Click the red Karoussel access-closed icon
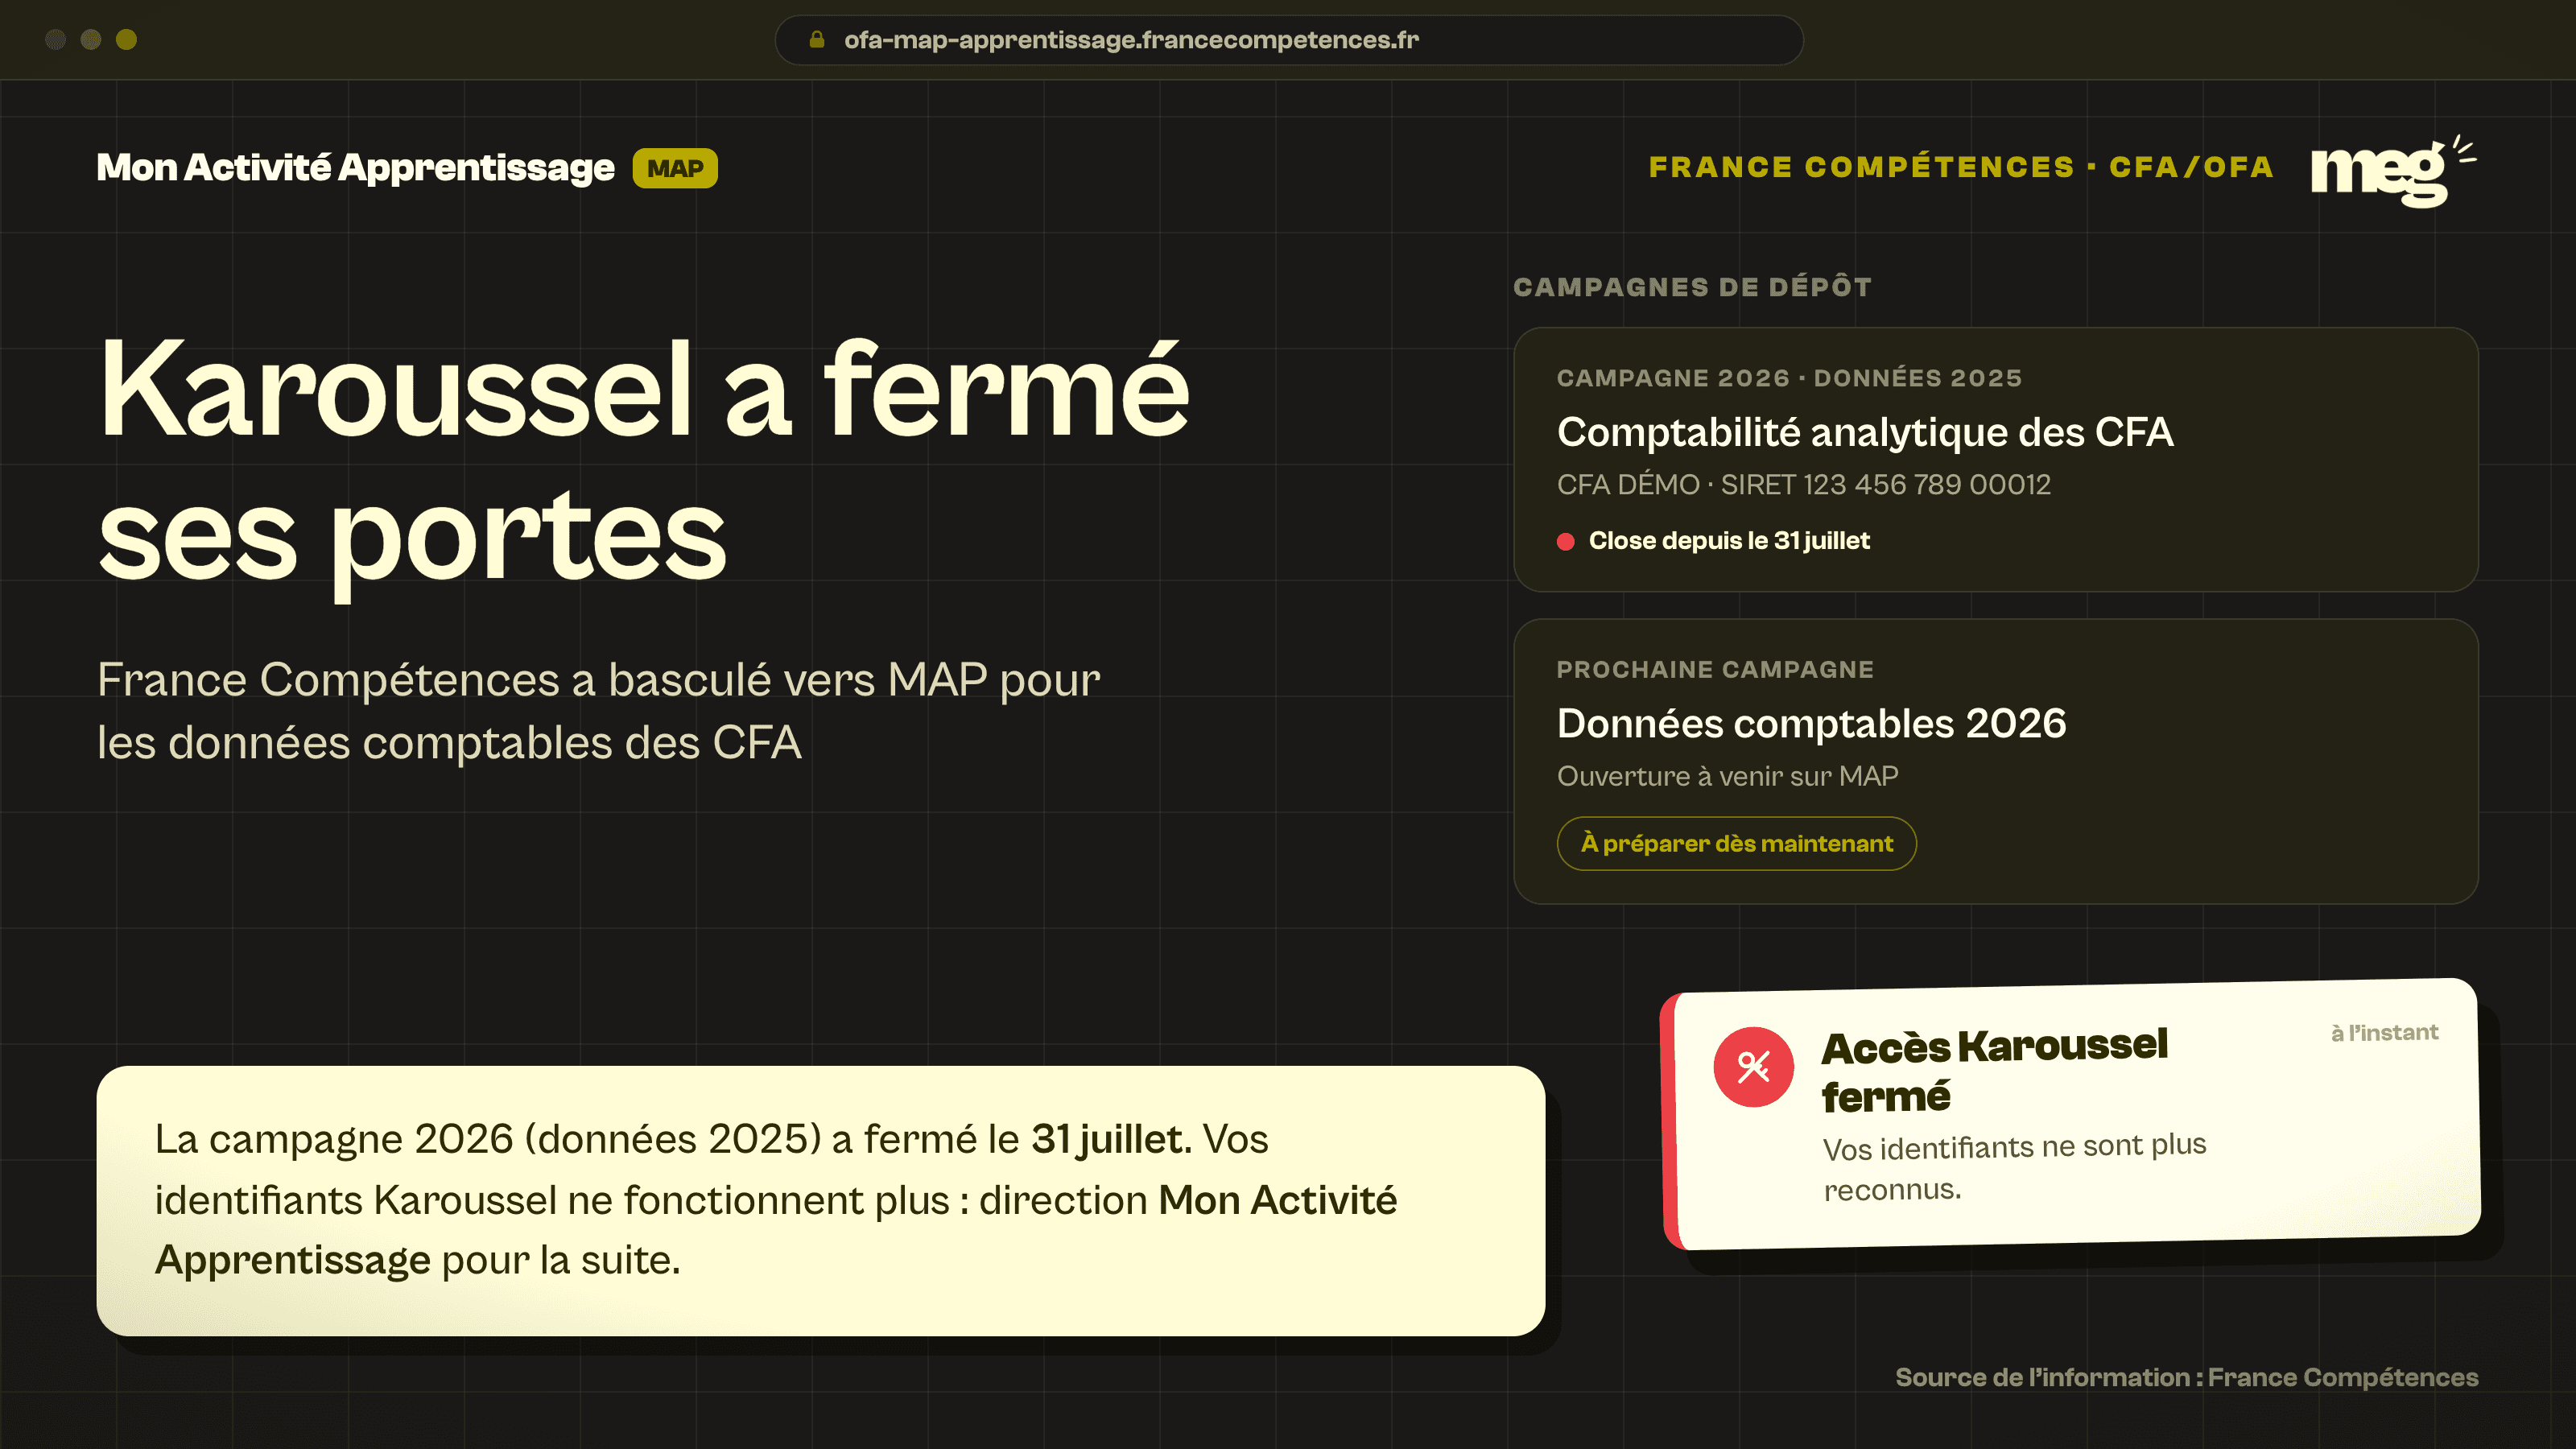 (x=1753, y=1067)
